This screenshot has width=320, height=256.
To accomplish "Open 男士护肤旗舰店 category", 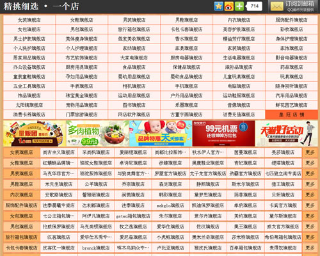I will click(29, 39).
